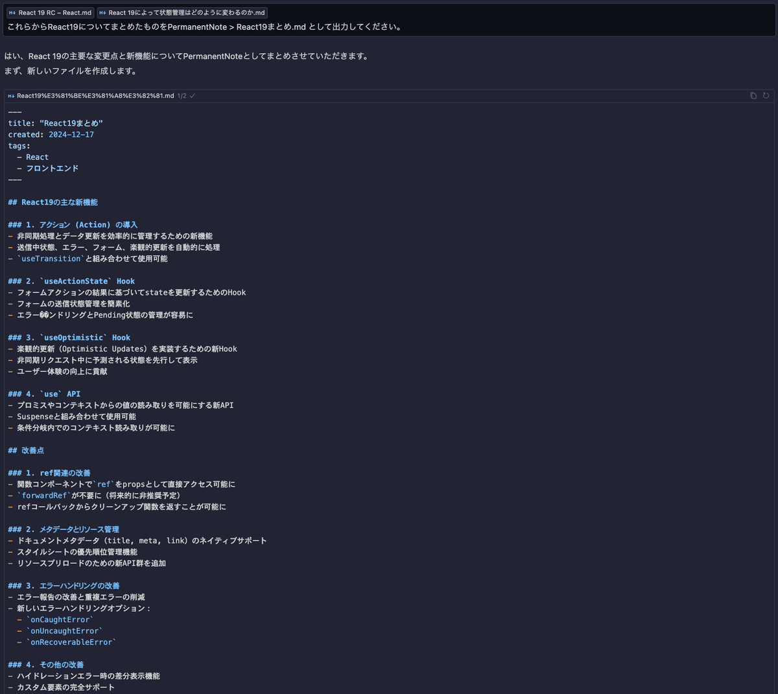
Task: Click the heading React19の主な新機能
Action: (x=53, y=202)
